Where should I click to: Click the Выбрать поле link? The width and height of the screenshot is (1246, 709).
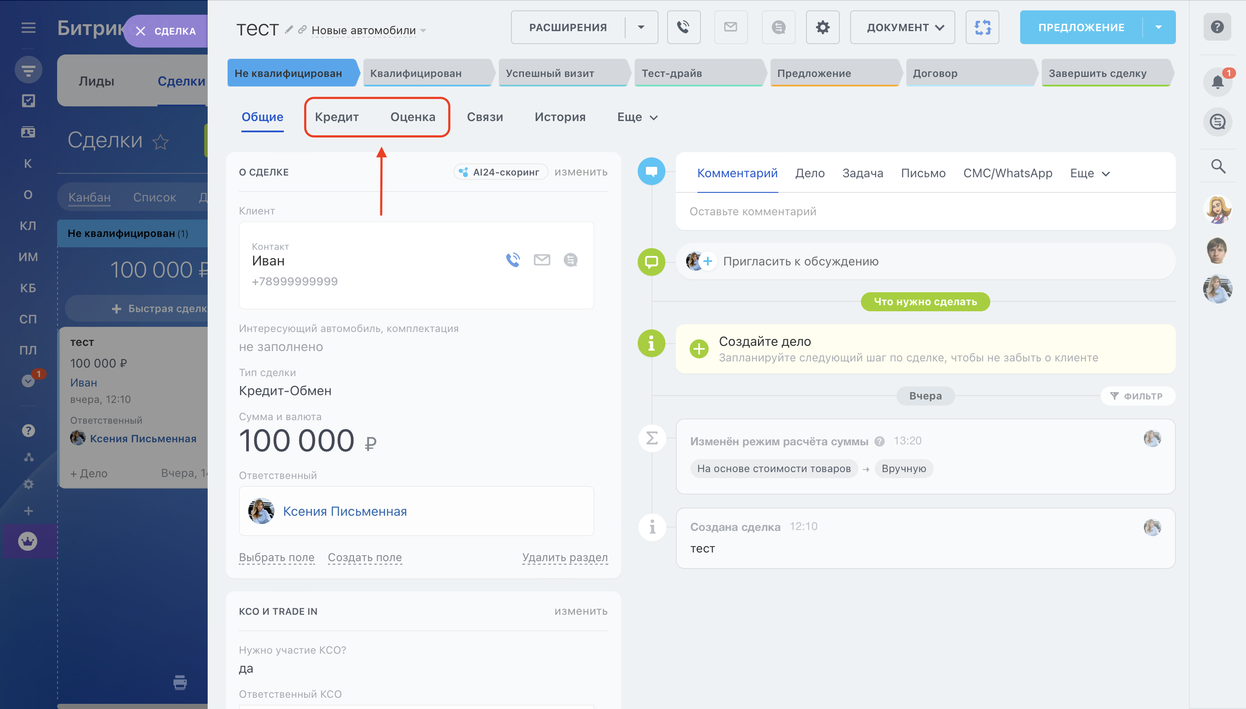[x=276, y=557]
